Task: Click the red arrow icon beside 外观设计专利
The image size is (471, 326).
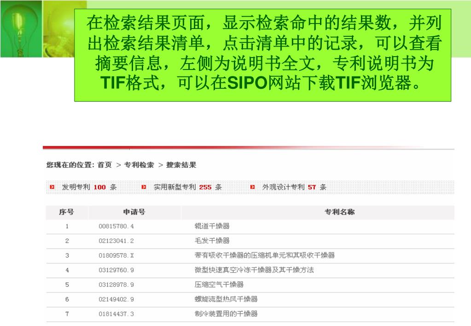Action: click(253, 187)
